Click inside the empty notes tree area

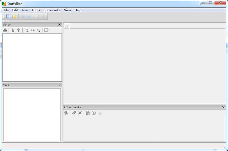tap(32, 58)
